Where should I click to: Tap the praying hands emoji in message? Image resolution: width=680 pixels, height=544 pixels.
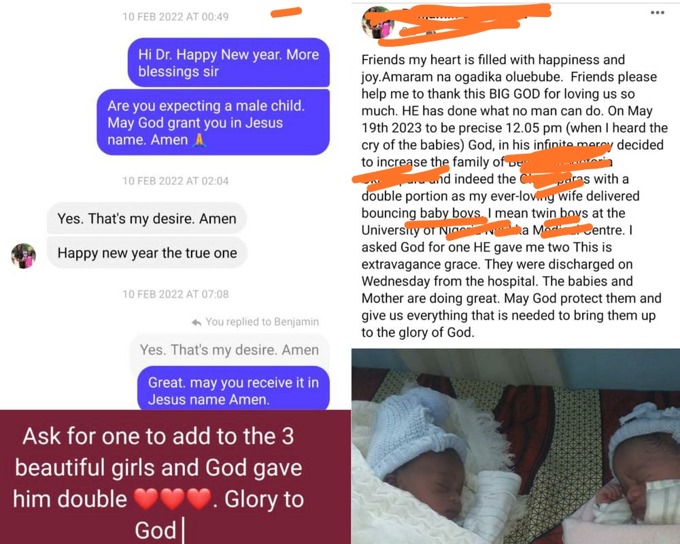pos(199,139)
